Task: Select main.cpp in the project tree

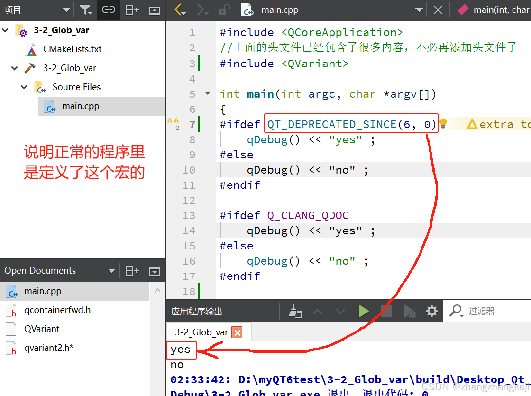Action: coord(81,106)
